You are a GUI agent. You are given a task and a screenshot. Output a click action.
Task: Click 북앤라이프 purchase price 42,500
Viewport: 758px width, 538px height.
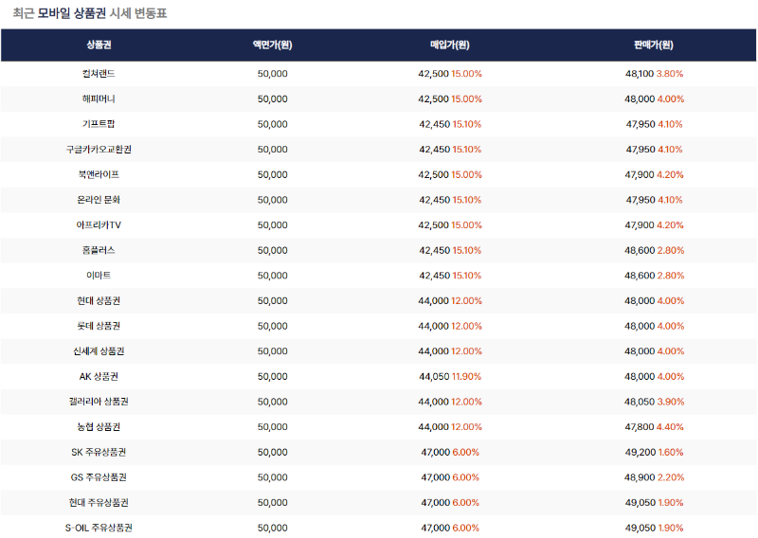click(434, 174)
